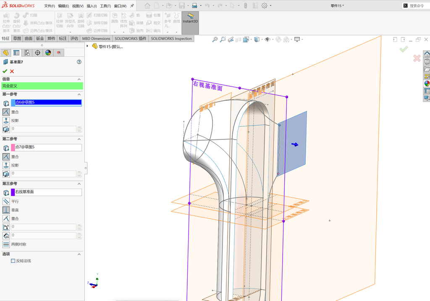Click the Display Style cube icon
The height and width of the screenshot is (301, 430).
[x=257, y=39]
